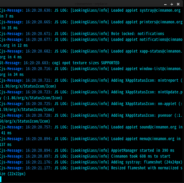Viewport: 184px width, 183px height.
Task: Click 'nm-applet' status icon text
Action: click(167, 104)
